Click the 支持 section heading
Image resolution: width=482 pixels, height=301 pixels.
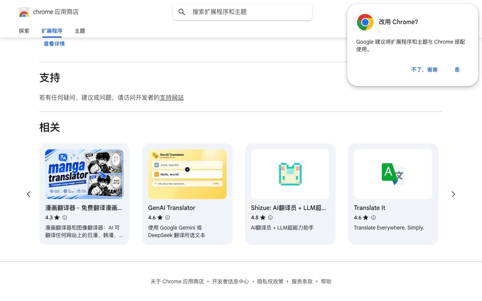pos(50,78)
